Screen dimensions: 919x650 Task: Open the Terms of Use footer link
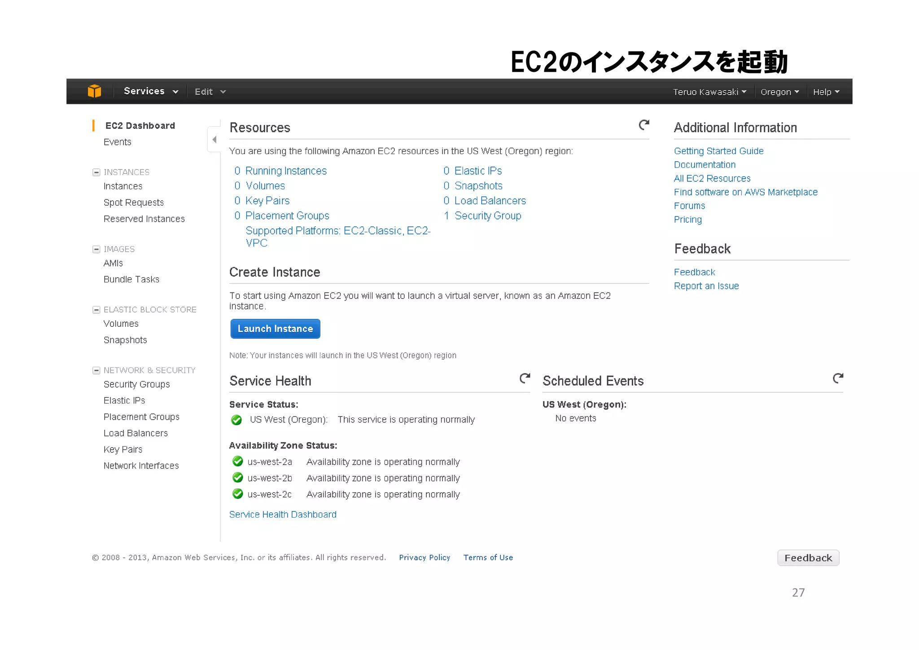[488, 558]
